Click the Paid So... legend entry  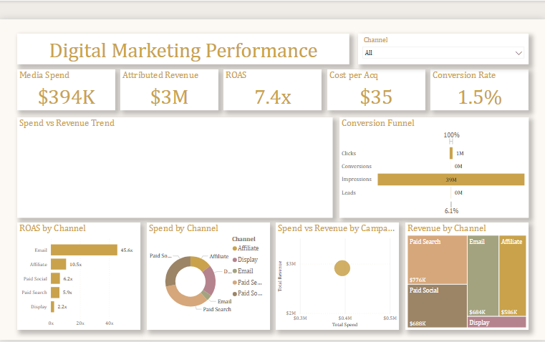pos(247,293)
